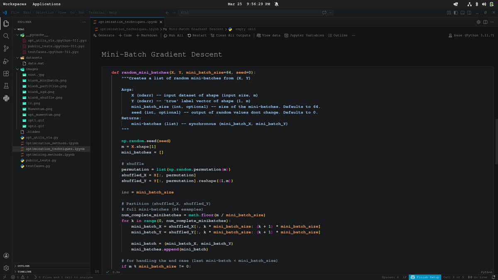Toggle the primary side bar
498x280 pixels.
coord(456,13)
